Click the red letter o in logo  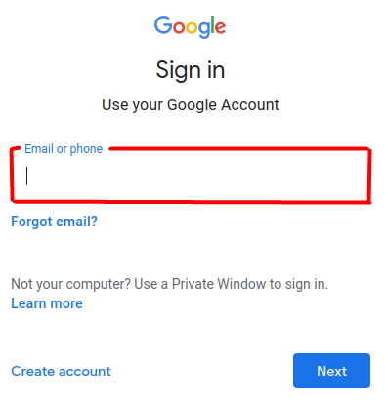point(179,28)
